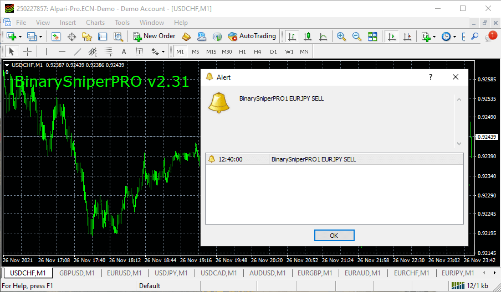Click the Alert dialog help question mark
This screenshot has height=292, width=501.
pyautogui.click(x=431, y=77)
